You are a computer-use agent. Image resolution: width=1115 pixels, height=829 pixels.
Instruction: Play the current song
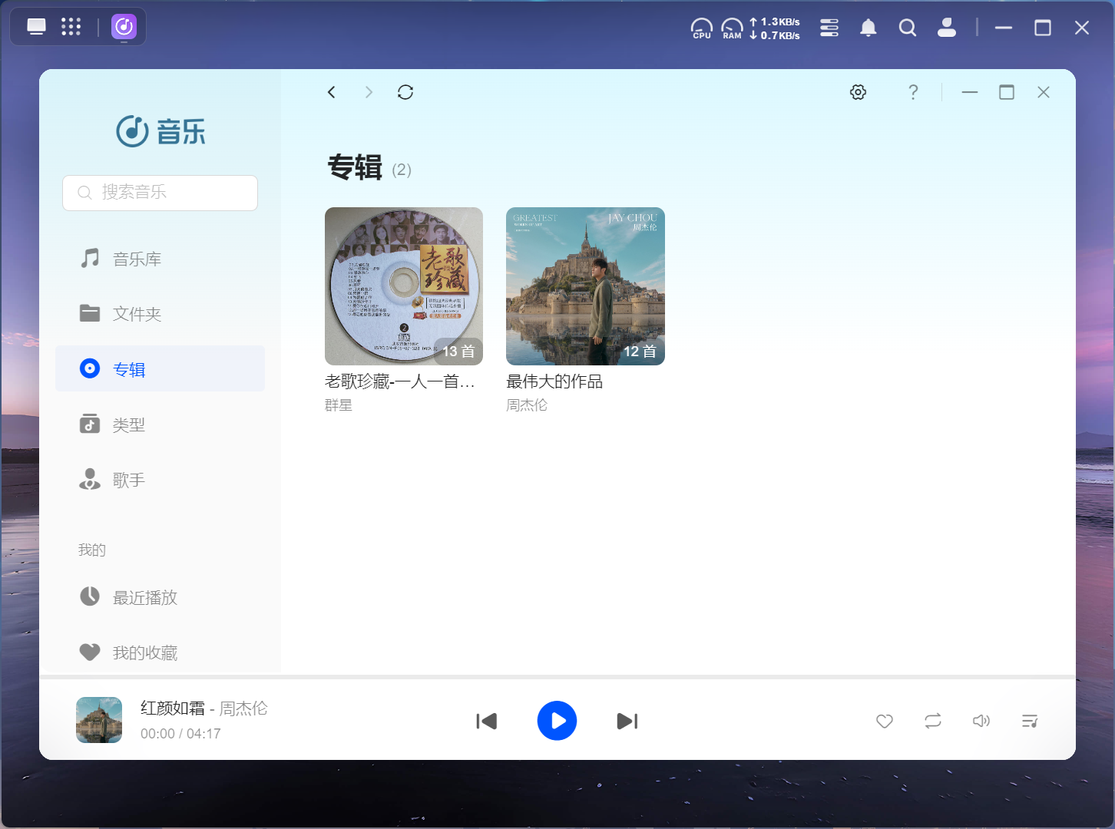click(x=557, y=721)
